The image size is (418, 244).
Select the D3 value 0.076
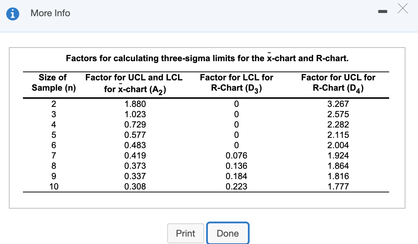tap(236, 156)
